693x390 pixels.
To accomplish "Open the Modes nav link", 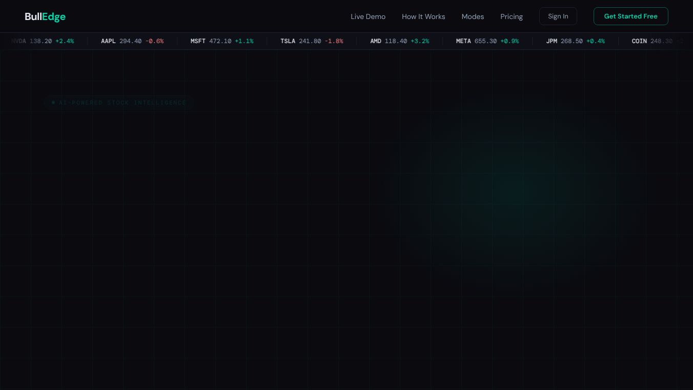I will [x=473, y=16].
